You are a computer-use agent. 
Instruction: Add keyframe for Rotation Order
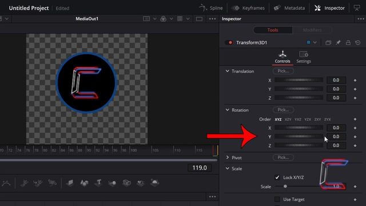[355, 120]
